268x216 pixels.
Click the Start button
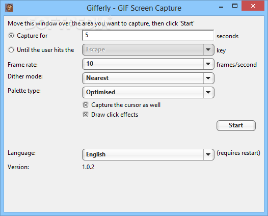[236, 125]
